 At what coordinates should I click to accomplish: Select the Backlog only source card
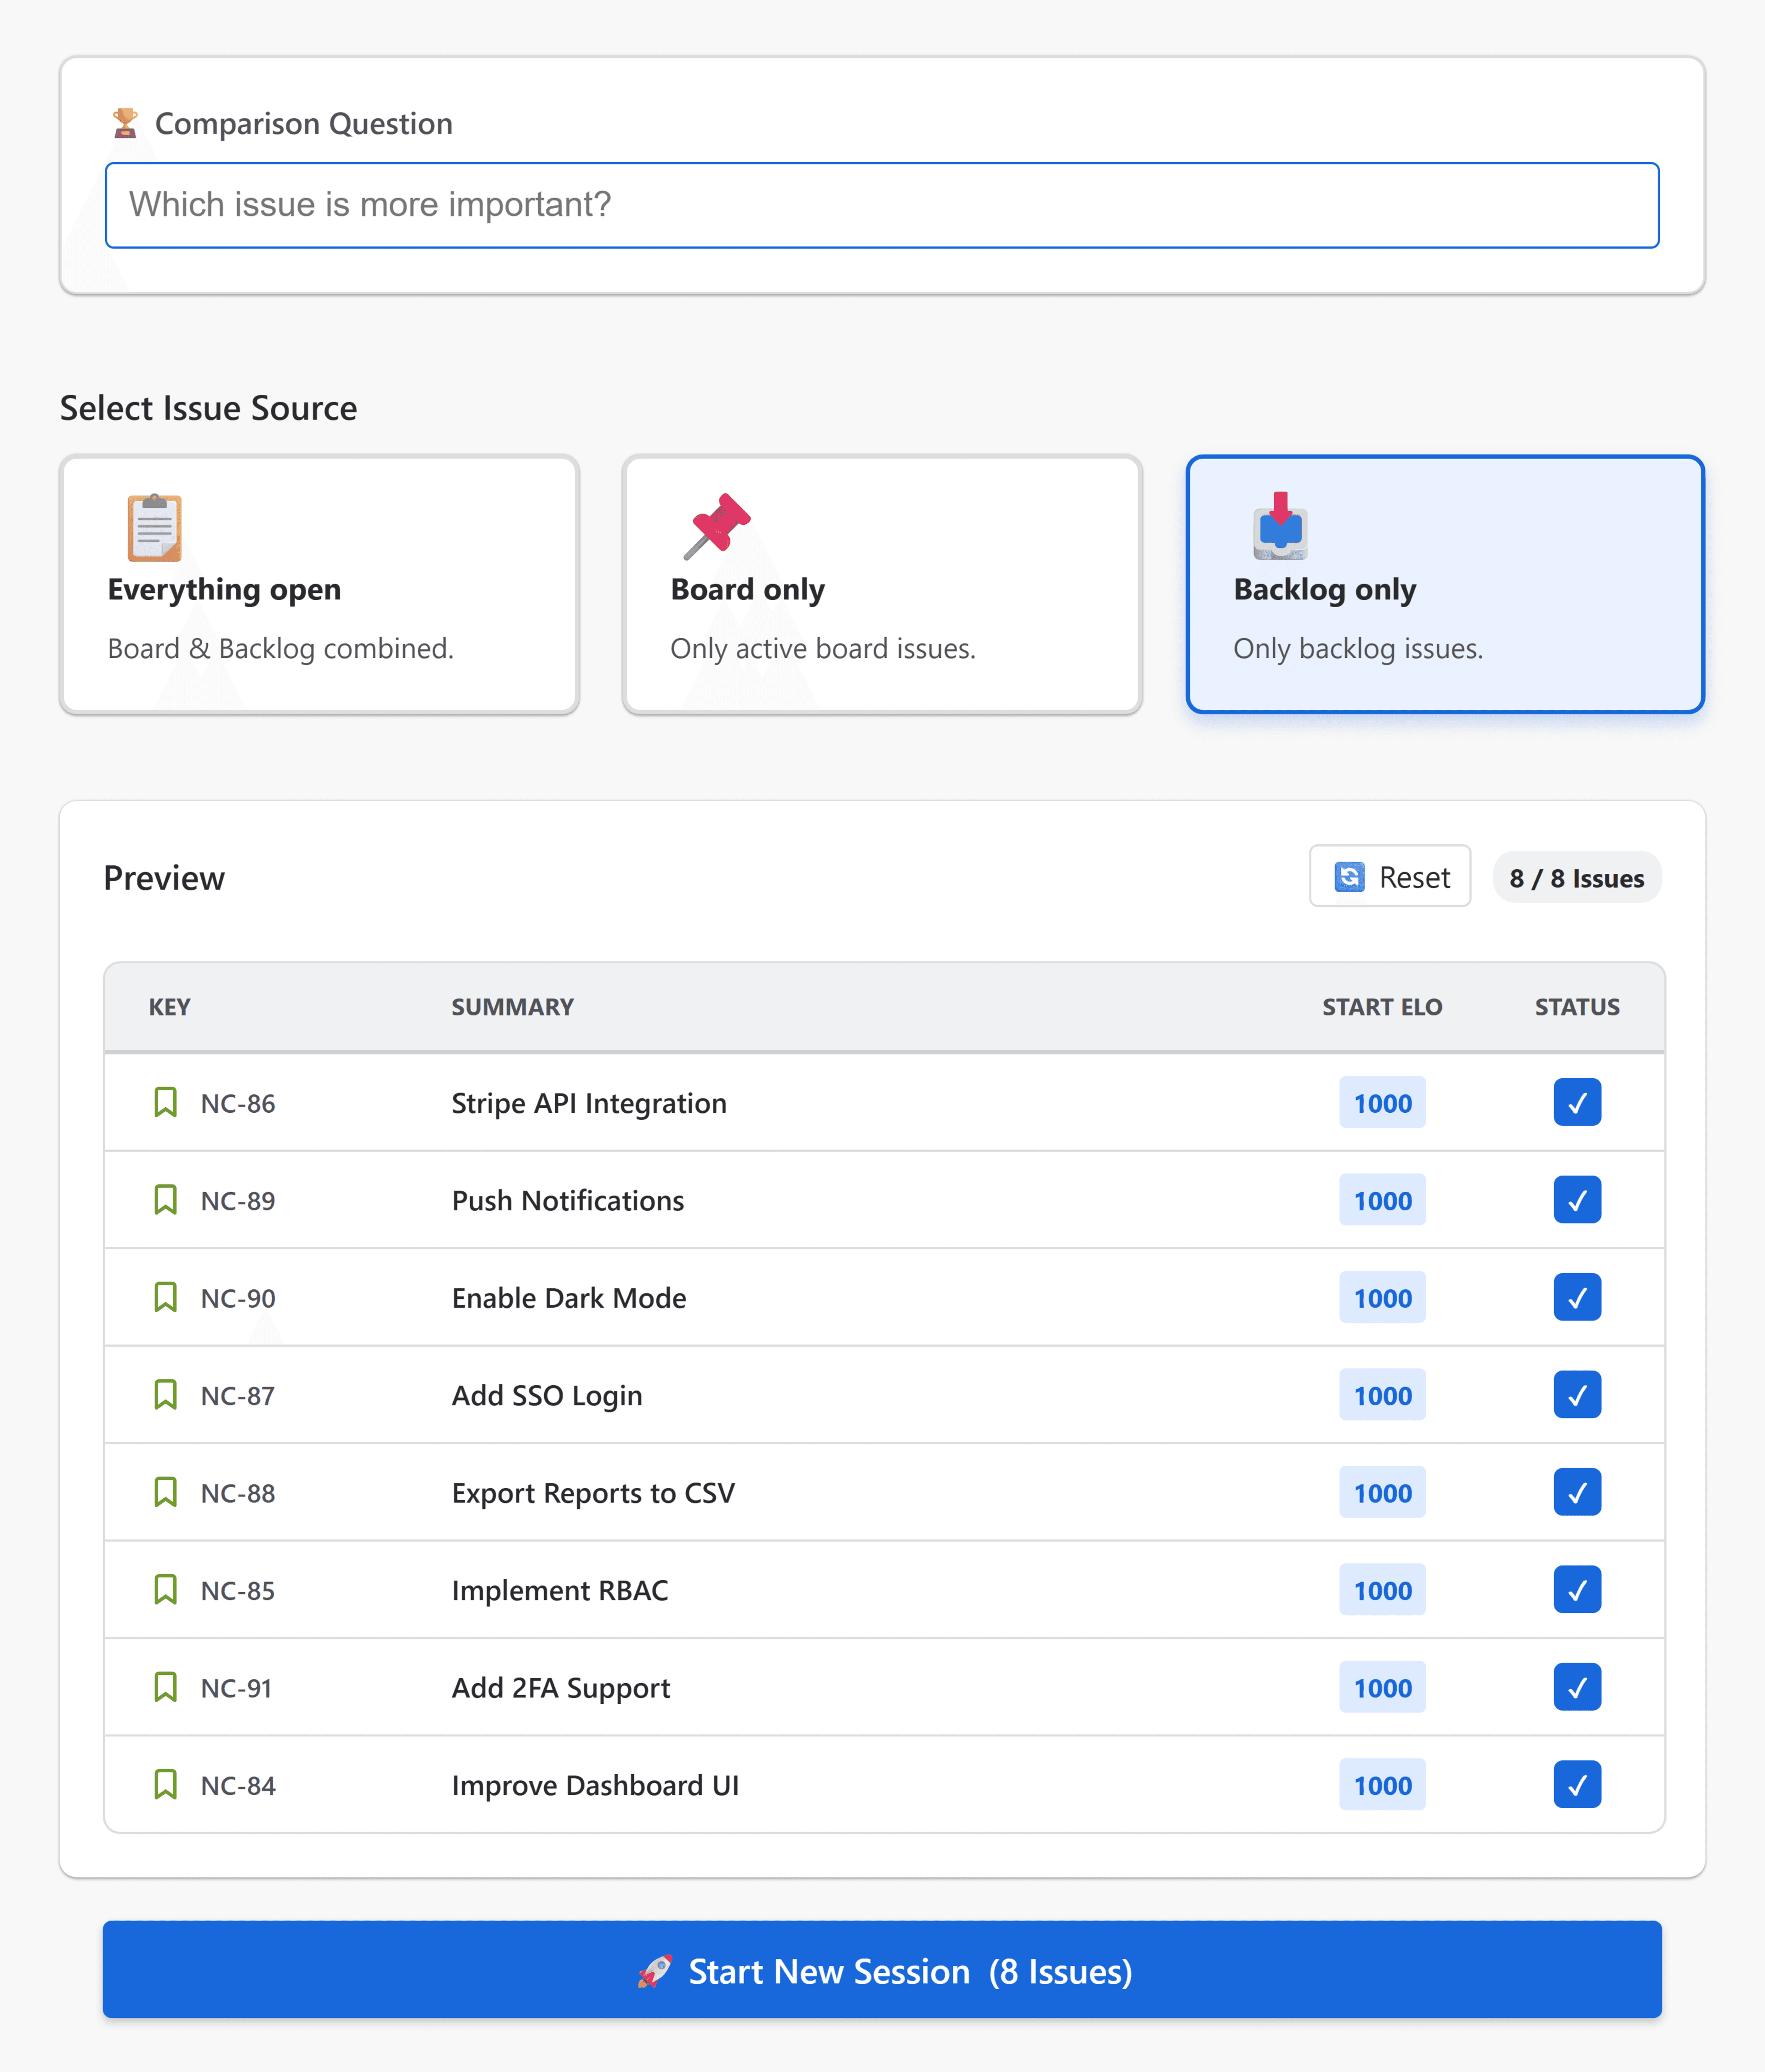pyautogui.click(x=1445, y=585)
